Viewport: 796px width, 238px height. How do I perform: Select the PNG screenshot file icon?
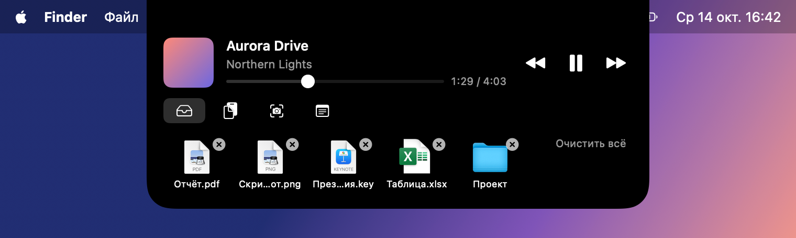[270, 157]
